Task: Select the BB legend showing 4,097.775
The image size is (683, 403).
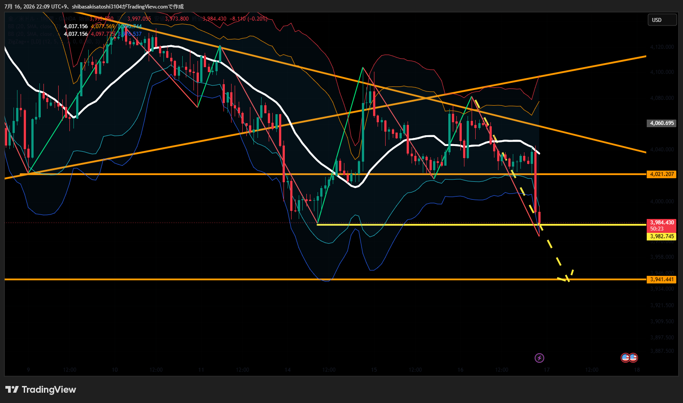Action: (x=74, y=34)
